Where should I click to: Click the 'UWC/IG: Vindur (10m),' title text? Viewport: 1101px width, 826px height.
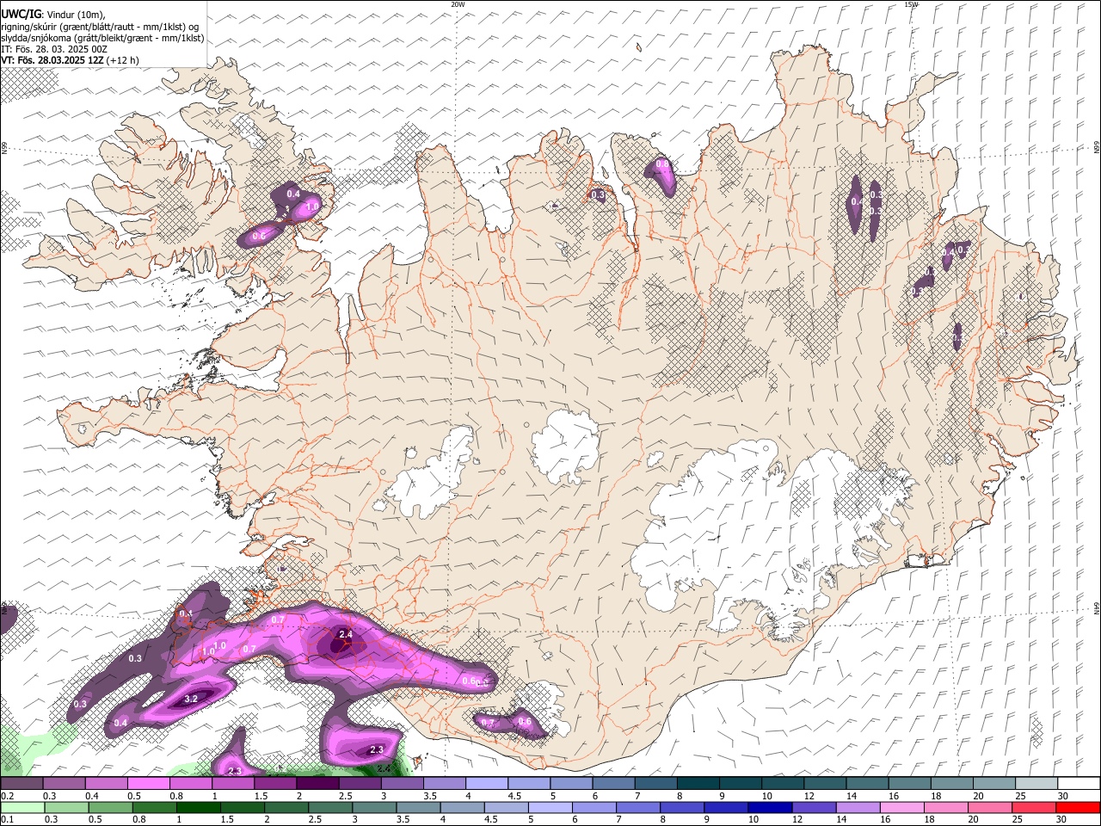point(52,15)
